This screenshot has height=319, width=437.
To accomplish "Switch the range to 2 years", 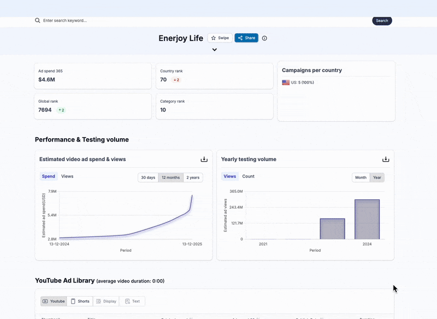I will 192,178.
